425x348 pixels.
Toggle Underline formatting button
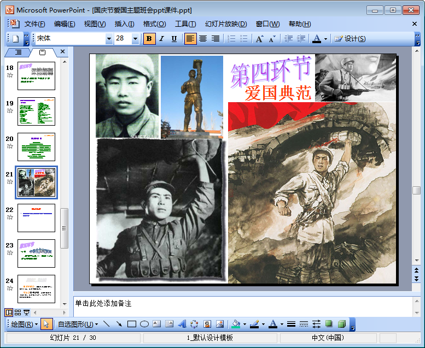(174, 39)
